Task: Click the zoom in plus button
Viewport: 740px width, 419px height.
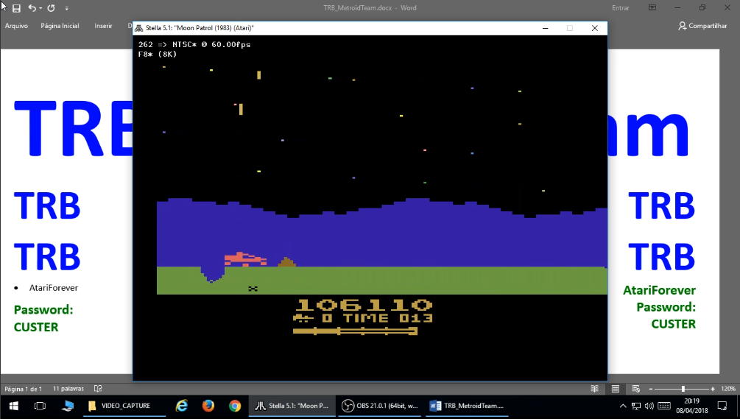Action: tap(713, 389)
